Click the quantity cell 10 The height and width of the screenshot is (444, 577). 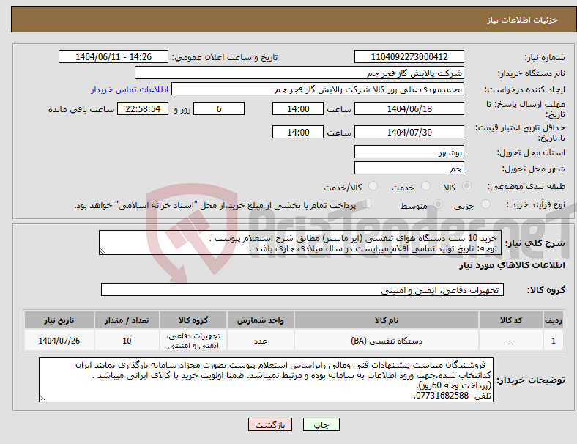[127, 341]
